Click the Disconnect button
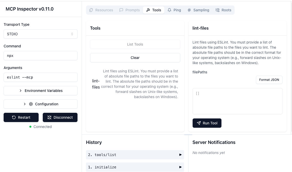292x172 pixels. 60,117
